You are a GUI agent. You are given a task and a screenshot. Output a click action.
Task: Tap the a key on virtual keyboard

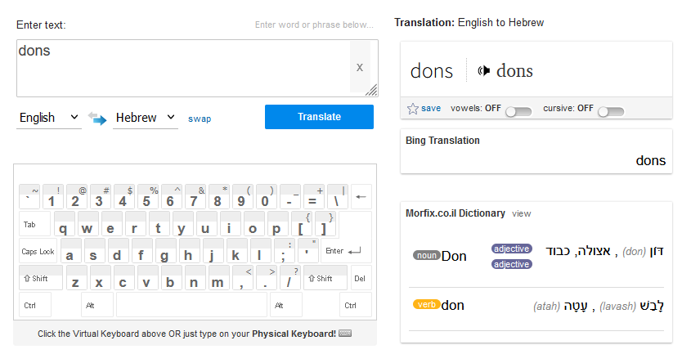pos(71,251)
